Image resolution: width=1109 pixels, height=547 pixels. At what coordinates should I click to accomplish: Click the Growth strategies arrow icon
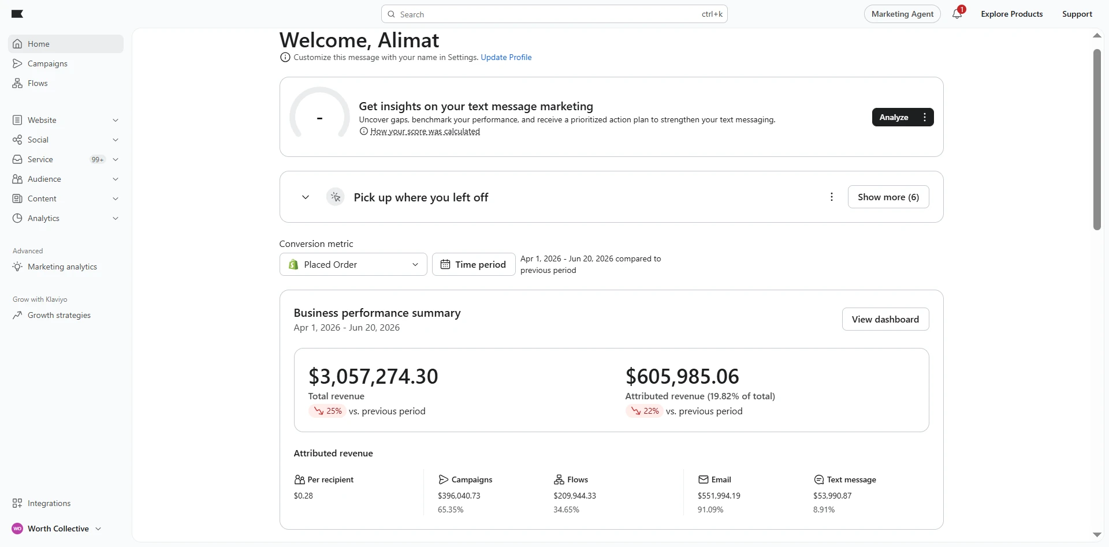17,315
